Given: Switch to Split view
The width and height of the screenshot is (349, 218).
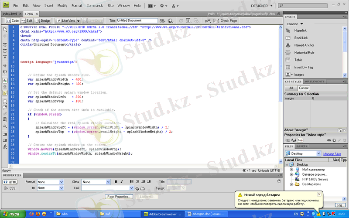Looking at the screenshot, I should [27, 20].
